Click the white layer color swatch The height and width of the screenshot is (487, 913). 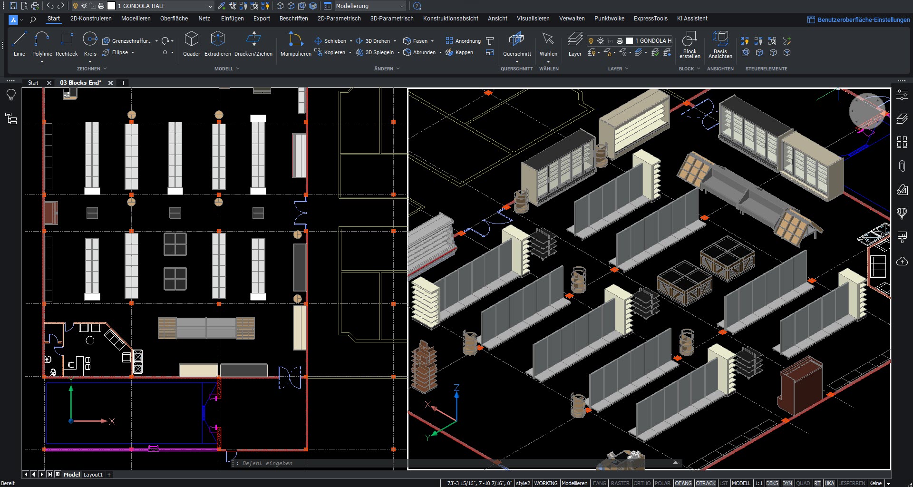coord(111,6)
